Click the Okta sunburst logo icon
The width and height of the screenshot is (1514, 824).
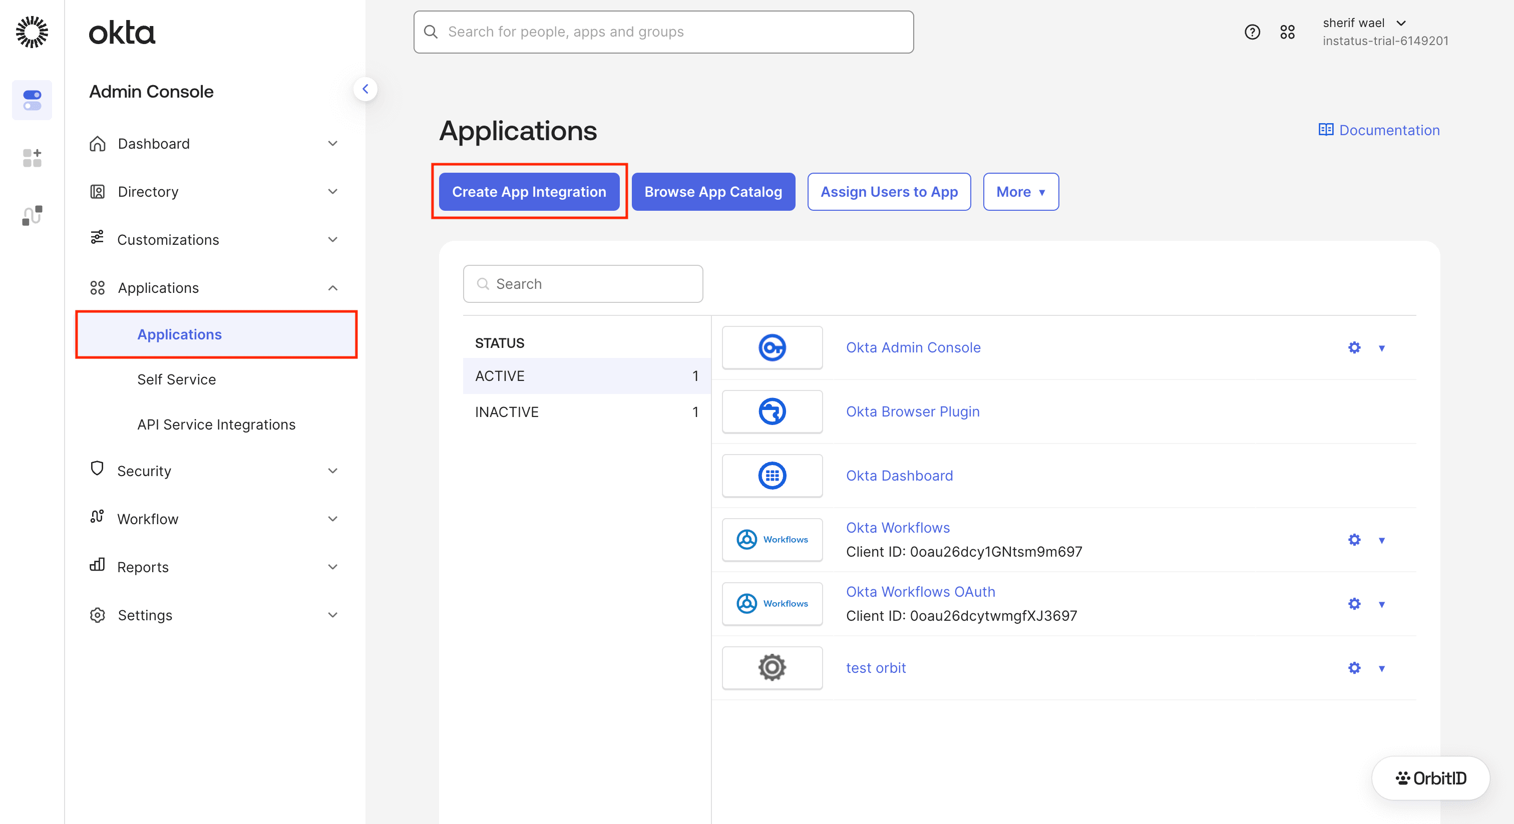tap(32, 32)
